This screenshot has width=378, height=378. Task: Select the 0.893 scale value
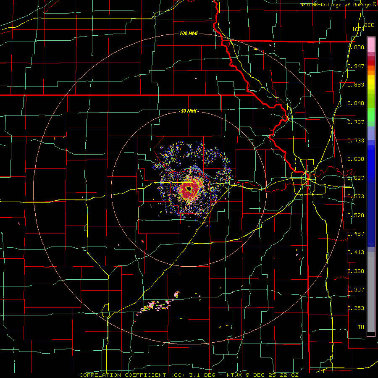pos(356,84)
